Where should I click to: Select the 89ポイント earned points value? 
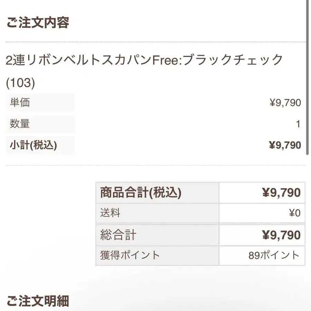tap(274, 255)
